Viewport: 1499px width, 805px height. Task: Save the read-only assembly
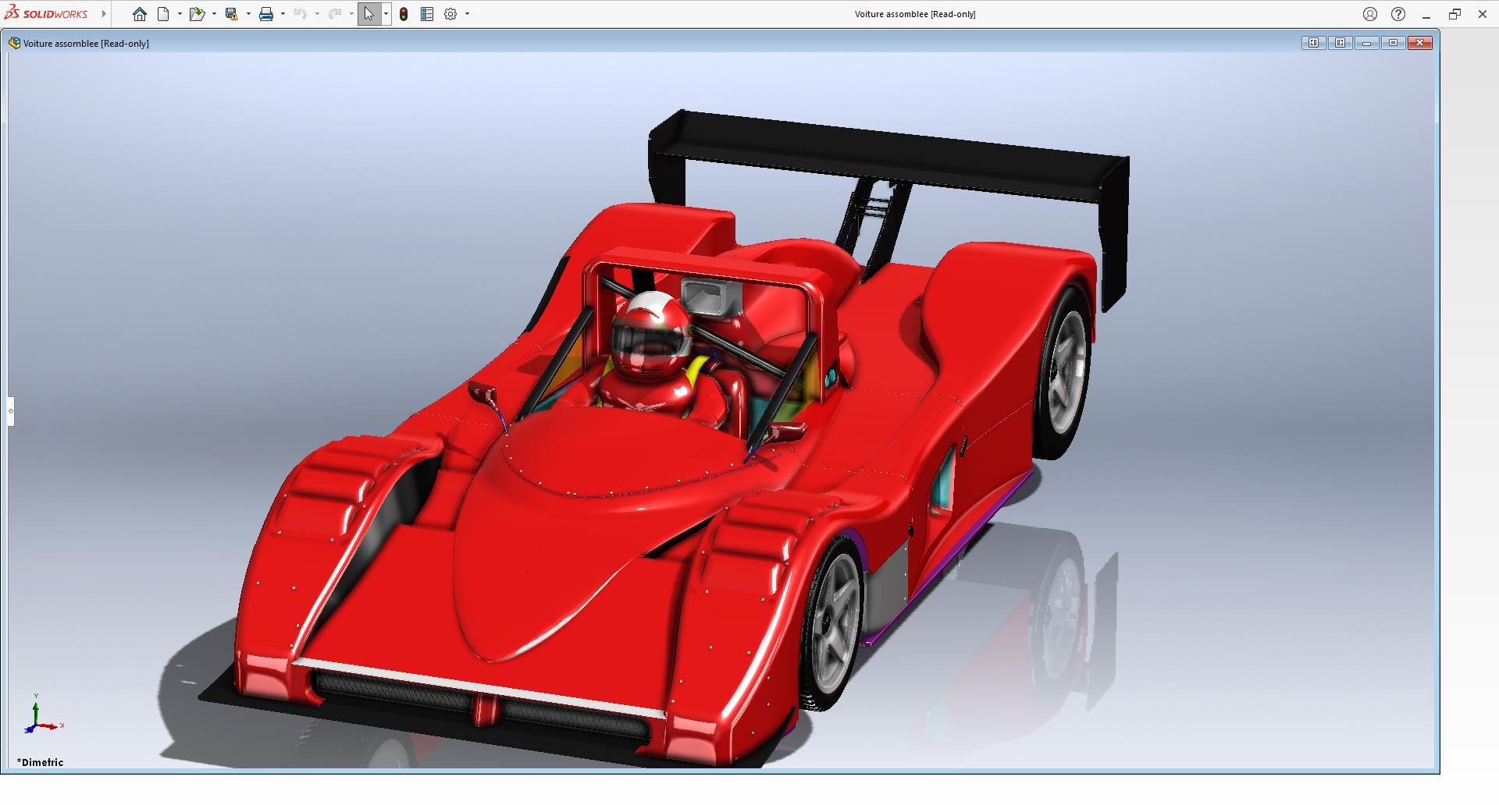tap(231, 14)
